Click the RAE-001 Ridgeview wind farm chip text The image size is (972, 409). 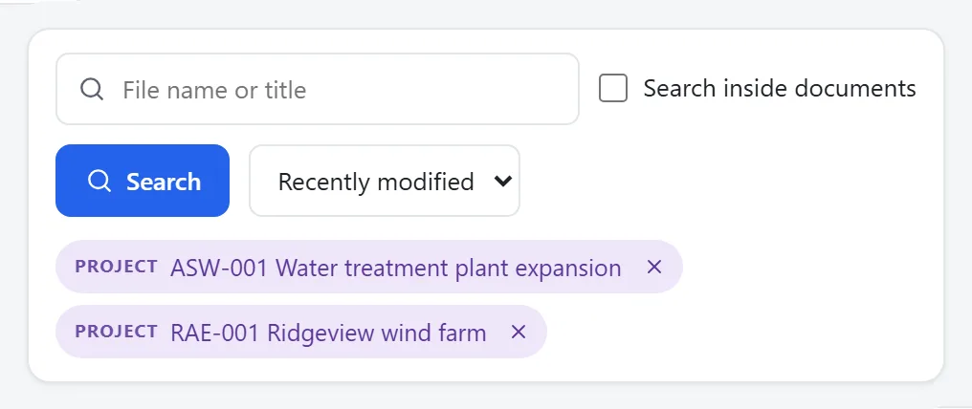pos(328,333)
